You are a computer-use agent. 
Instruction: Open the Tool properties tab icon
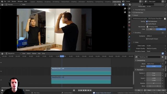coord(129,9)
